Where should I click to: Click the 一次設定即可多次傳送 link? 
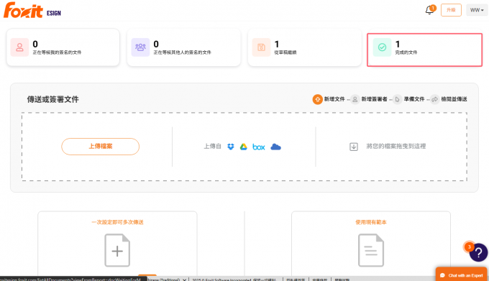click(117, 222)
